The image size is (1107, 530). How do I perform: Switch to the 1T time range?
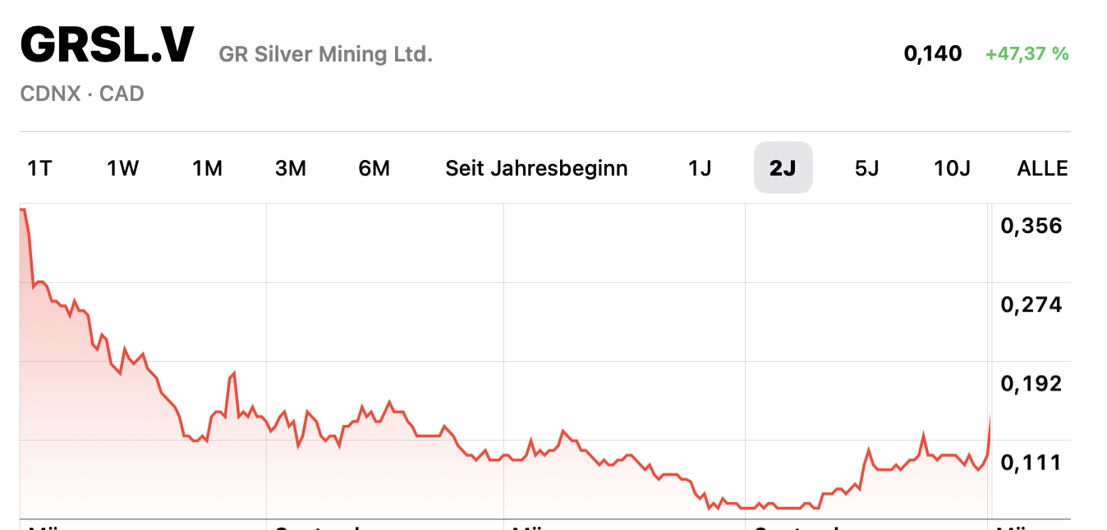pyautogui.click(x=39, y=167)
